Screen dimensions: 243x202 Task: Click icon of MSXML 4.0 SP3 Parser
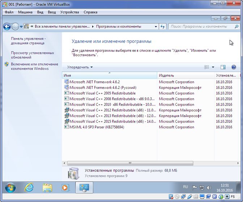(67, 127)
